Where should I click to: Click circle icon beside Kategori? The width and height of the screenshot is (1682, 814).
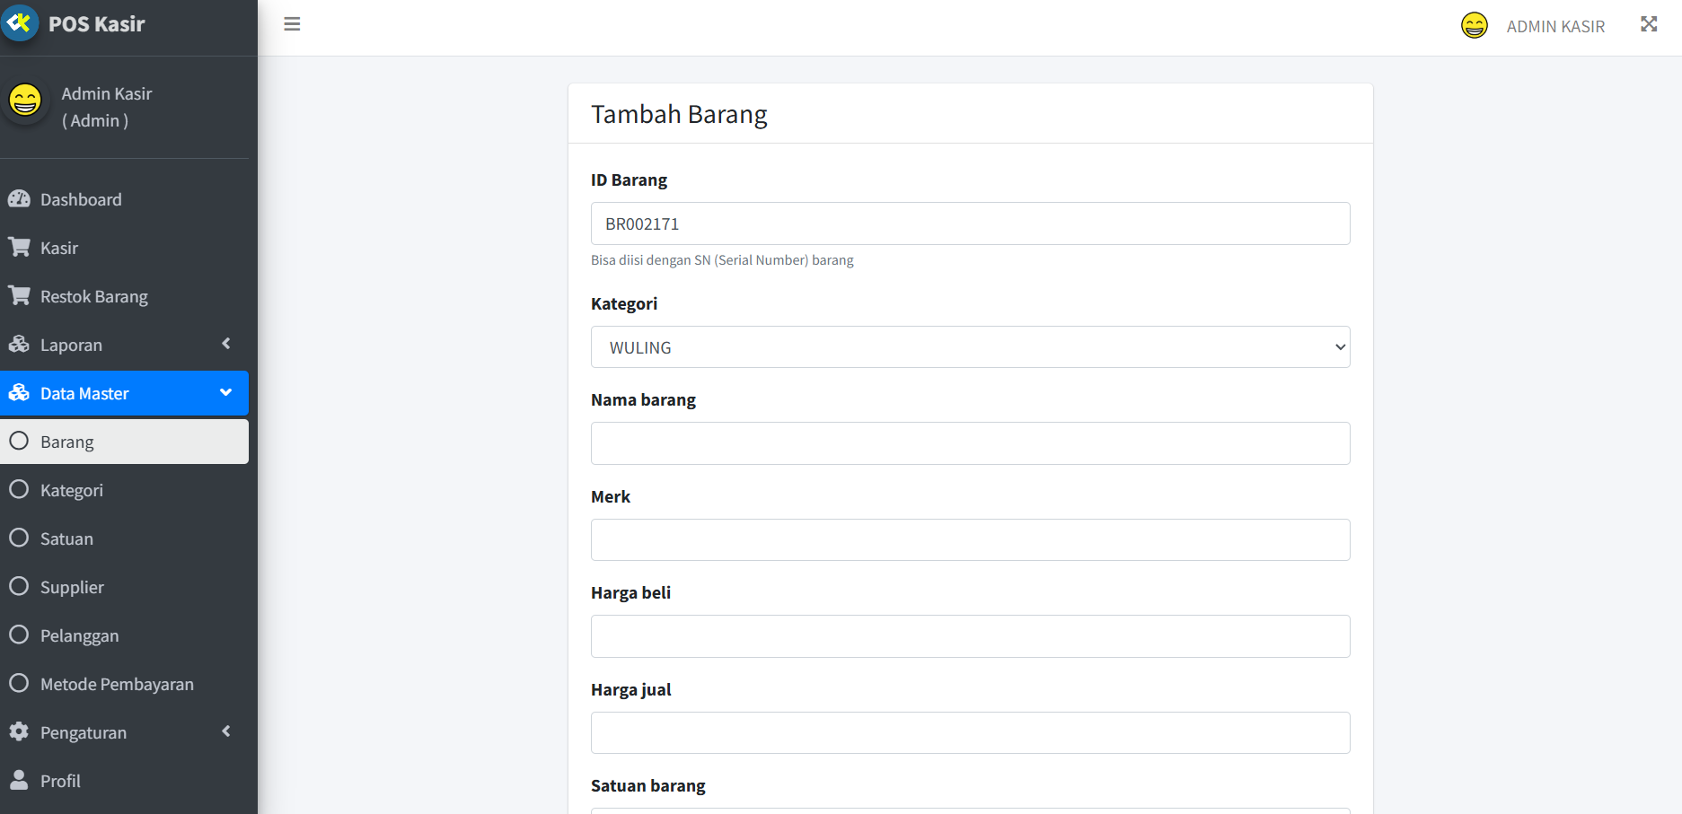[19, 489]
